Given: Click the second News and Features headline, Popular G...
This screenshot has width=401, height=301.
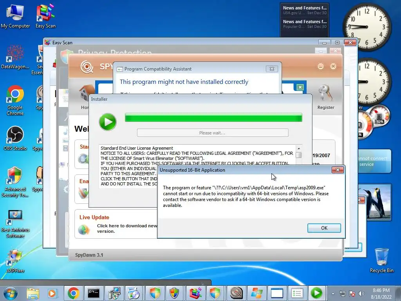Looking at the screenshot, I should point(305,24).
